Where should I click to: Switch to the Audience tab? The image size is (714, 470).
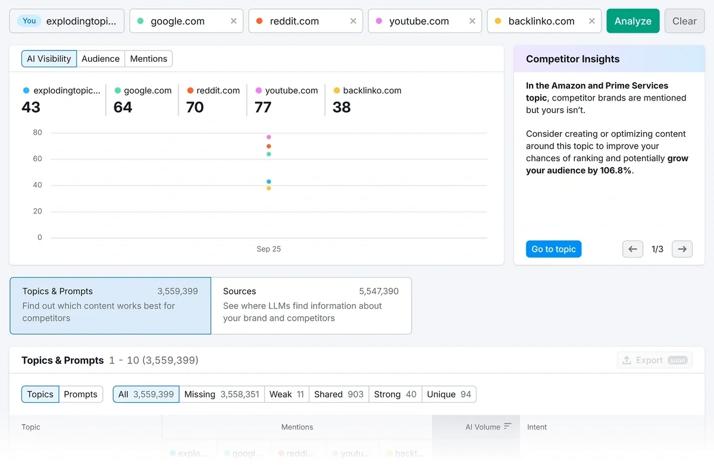point(101,58)
